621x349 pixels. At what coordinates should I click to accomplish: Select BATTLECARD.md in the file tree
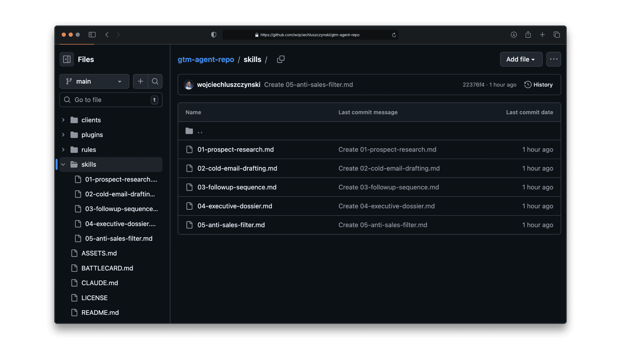coord(107,268)
